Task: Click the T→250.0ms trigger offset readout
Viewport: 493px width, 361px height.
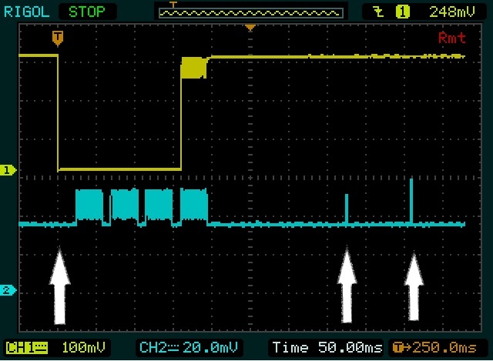Action: tap(438, 346)
